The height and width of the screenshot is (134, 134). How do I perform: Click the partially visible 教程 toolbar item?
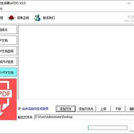coord(1,18)
